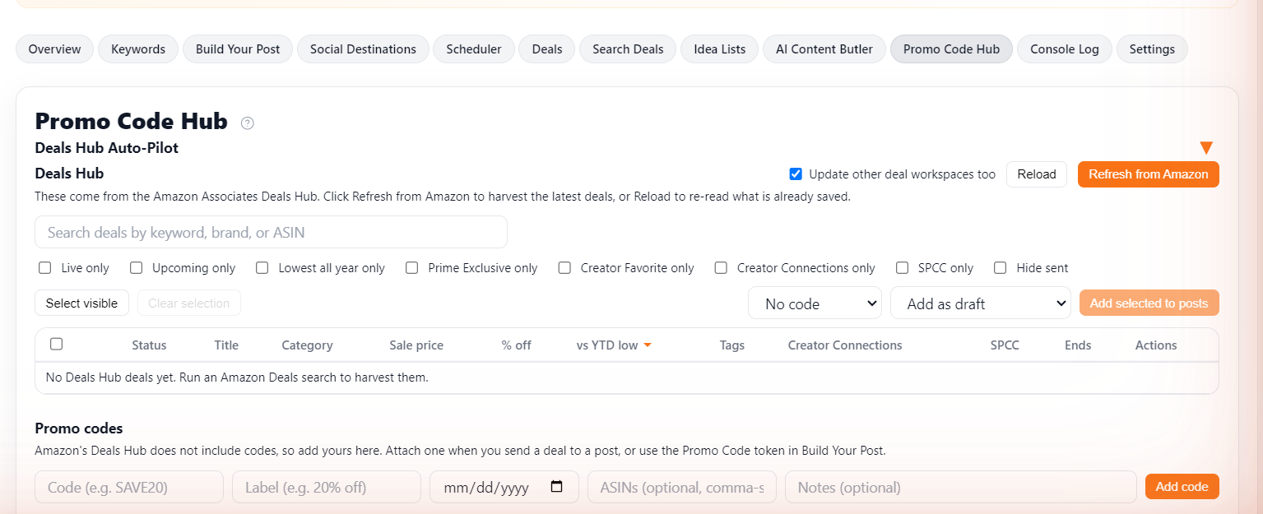Screen dimensions: 1263x514
Task: Toggle Creator Favorite only checkbox
Action: [x=564, y=267]
